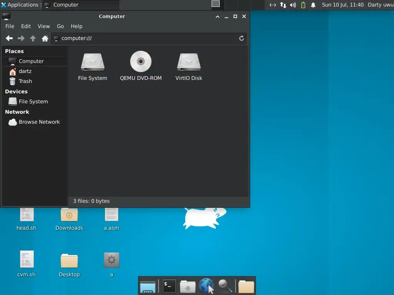Image resolution: width=394 pixels, height=295 pixels.
Task: Launch the web browser globe in dock
Action: pos(206,286)
